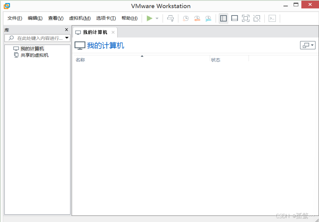The image size is (319, 222).
Task: Click the console view toolbar icon
Action: [x=272, y=18]
